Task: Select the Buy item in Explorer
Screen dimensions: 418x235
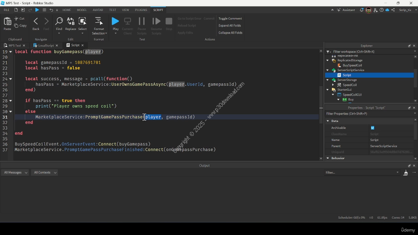Action: click(351, 100)
